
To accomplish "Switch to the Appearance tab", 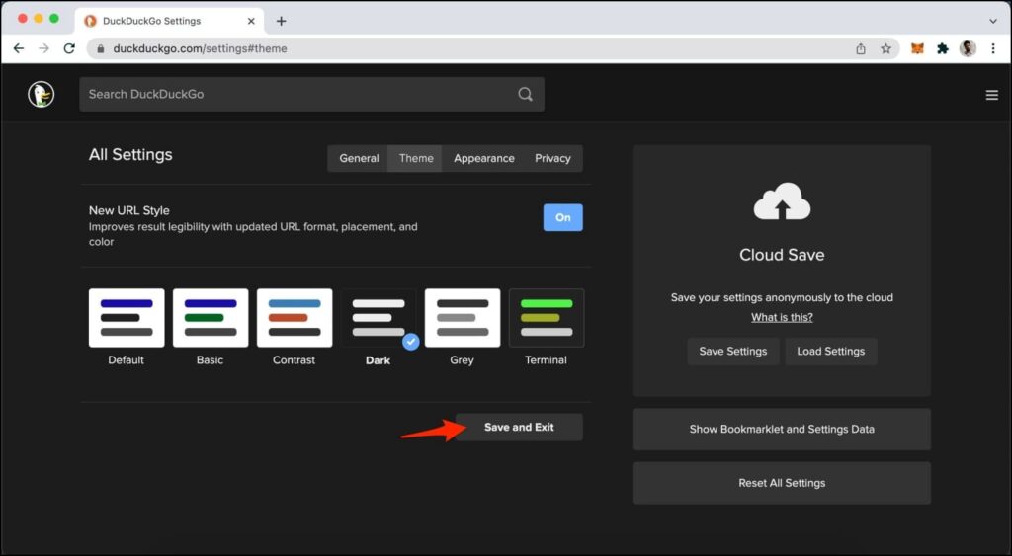I will pos(484,158).
